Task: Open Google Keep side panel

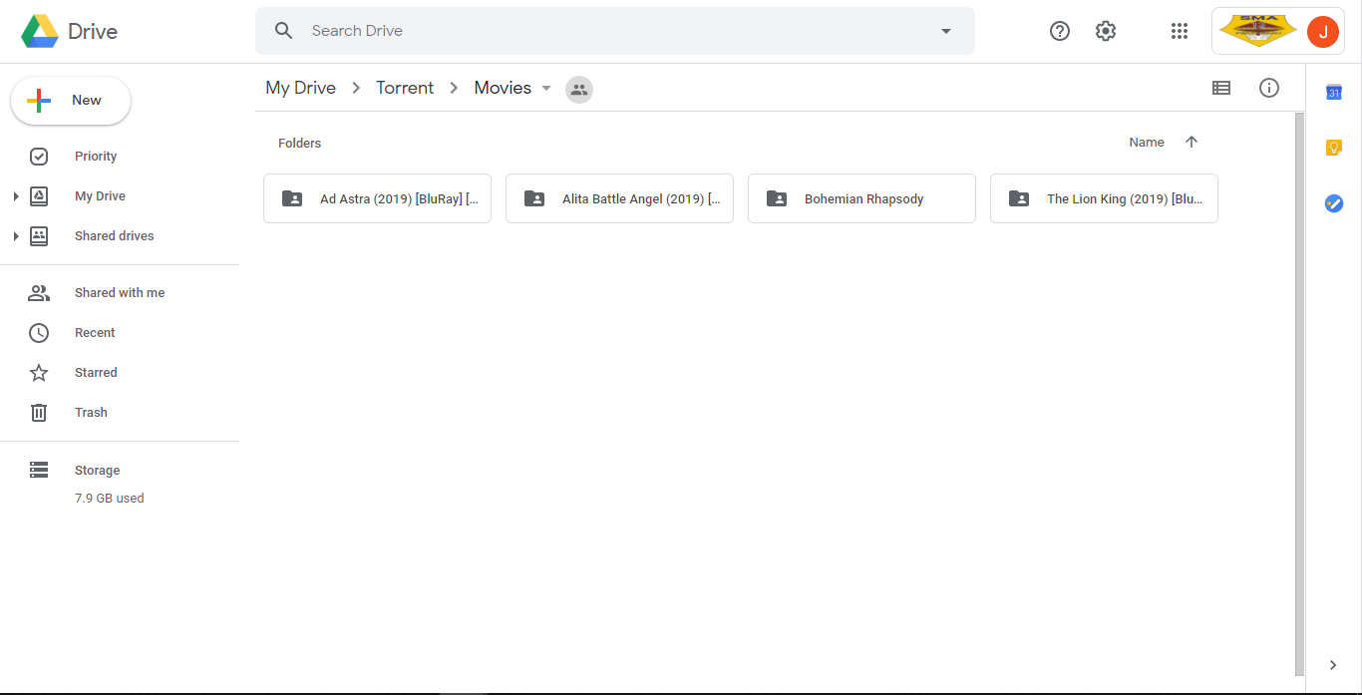Action: tap(1334, 148)
